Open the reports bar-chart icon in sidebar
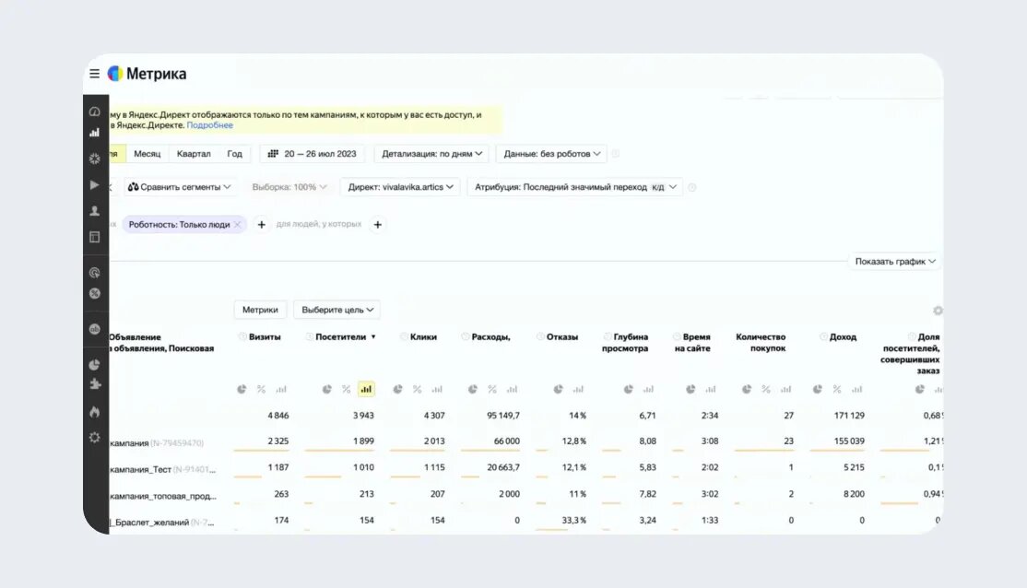The height and width of the screenshot is (588, 1027). click(94, 132)
